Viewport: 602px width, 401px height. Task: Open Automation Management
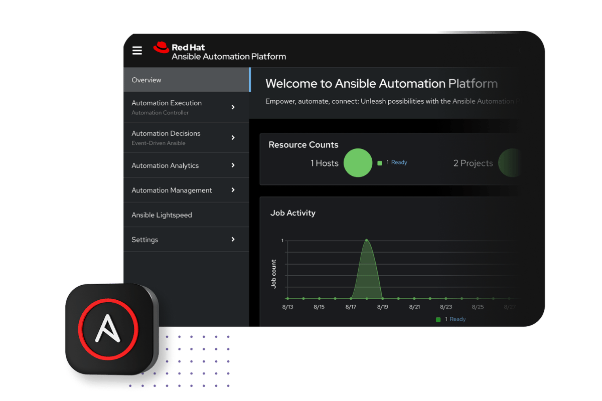coord(172,190)
